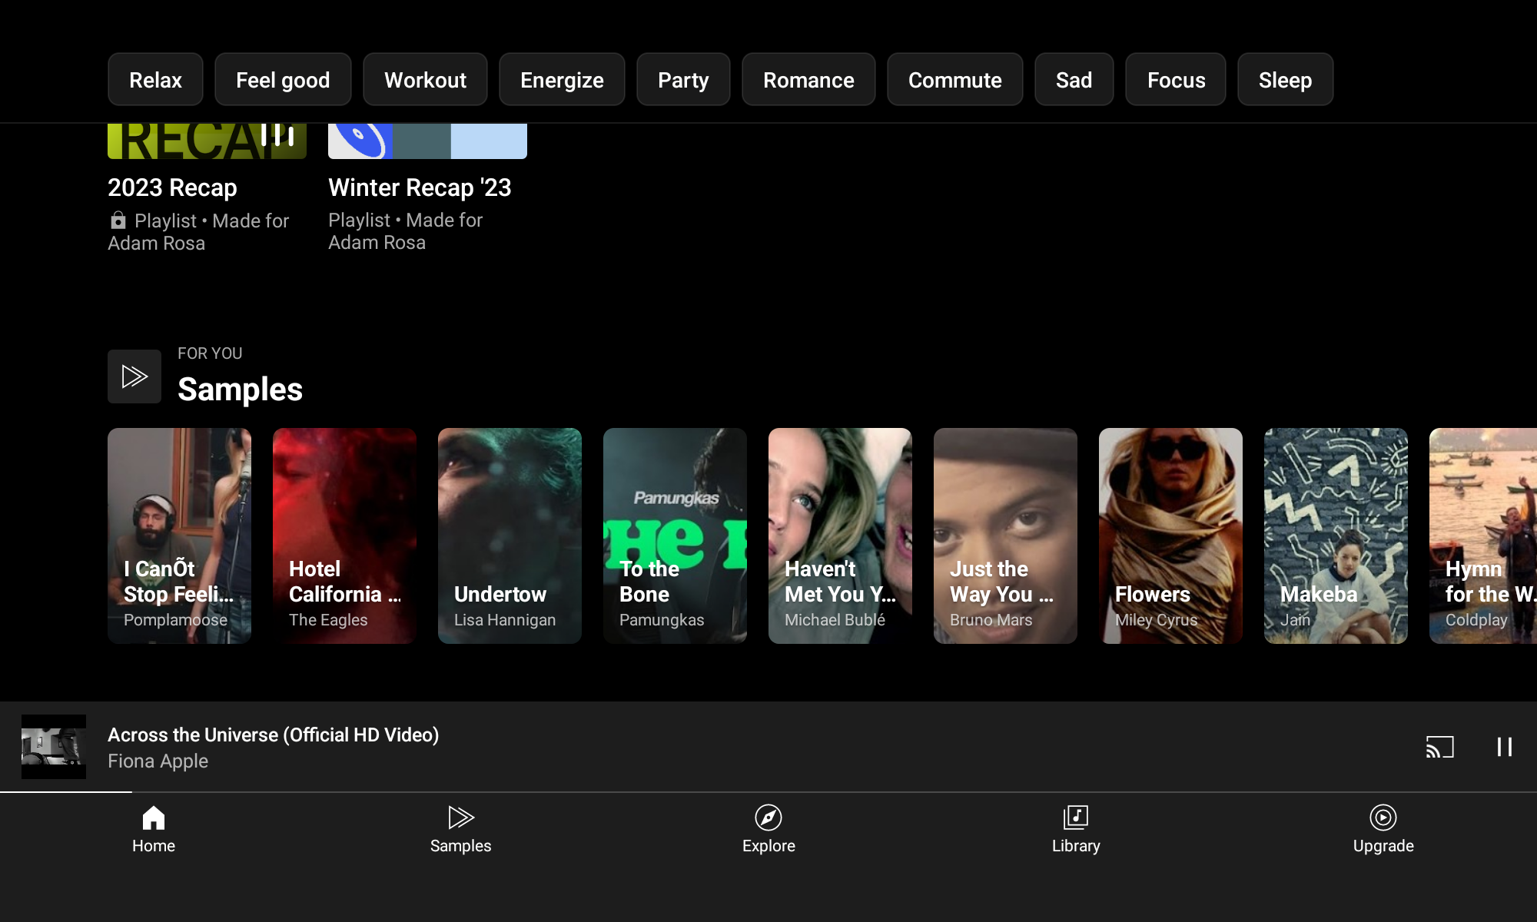This screenshot has width=1537, height=922.
Task: Open the Library icon
Action: [x=1075, y=818]
